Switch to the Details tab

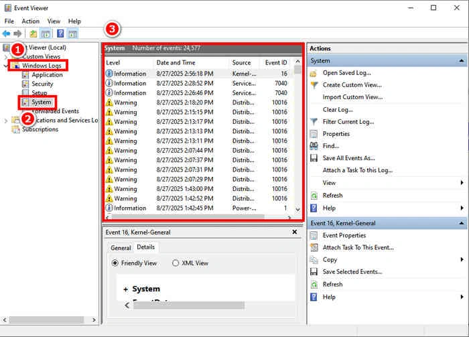click(145, 247)
